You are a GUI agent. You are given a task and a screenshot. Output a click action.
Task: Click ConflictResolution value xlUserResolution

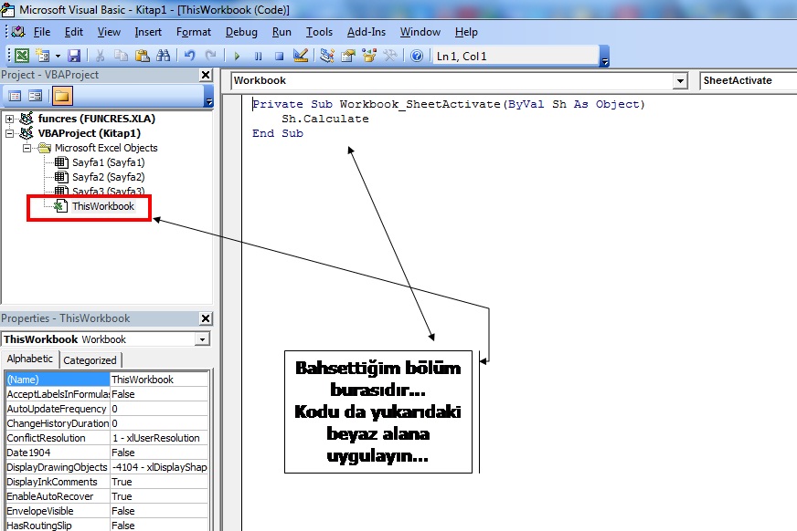(160, 438)
